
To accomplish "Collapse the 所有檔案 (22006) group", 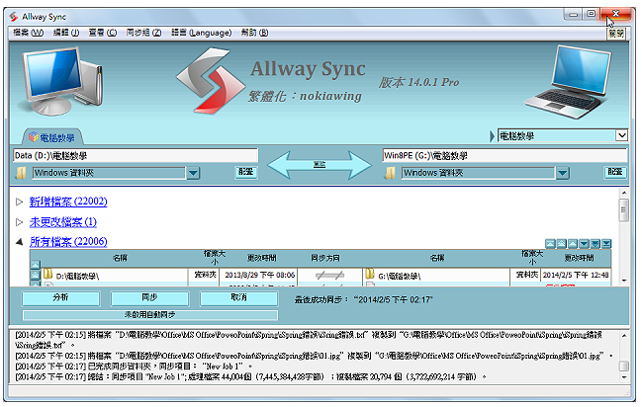I will 19,242.
